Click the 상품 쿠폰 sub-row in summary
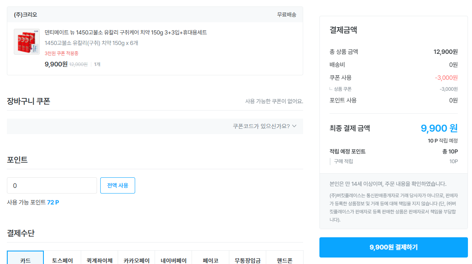The image size is (472, 264). click(343, 89)
